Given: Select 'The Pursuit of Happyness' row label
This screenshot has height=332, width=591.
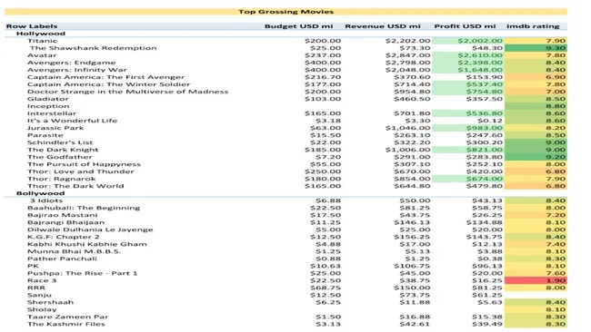Looking at the screenshot, I should 84,164.
